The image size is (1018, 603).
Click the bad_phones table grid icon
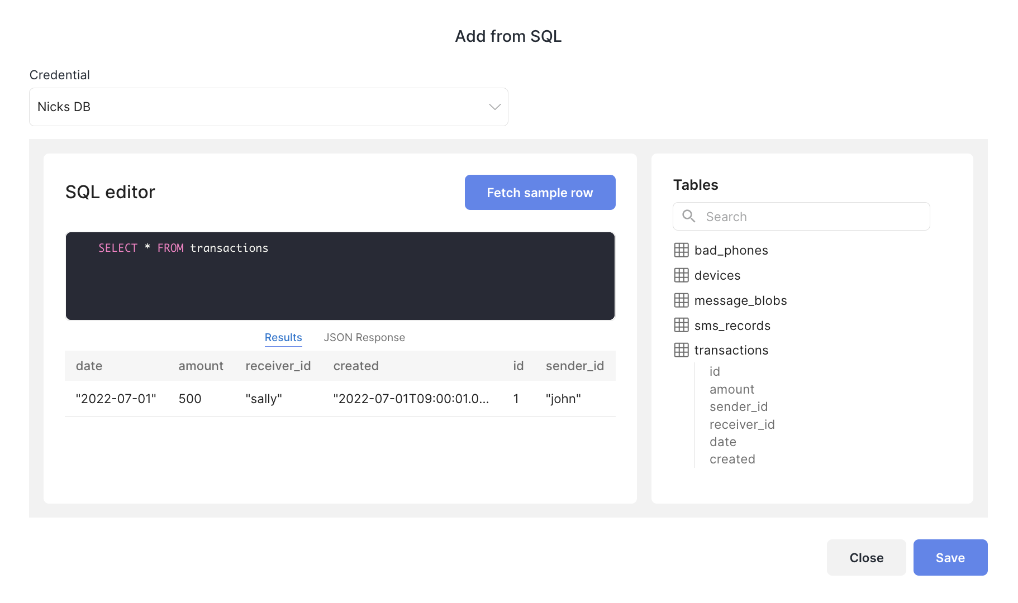(x=681, y=250)
